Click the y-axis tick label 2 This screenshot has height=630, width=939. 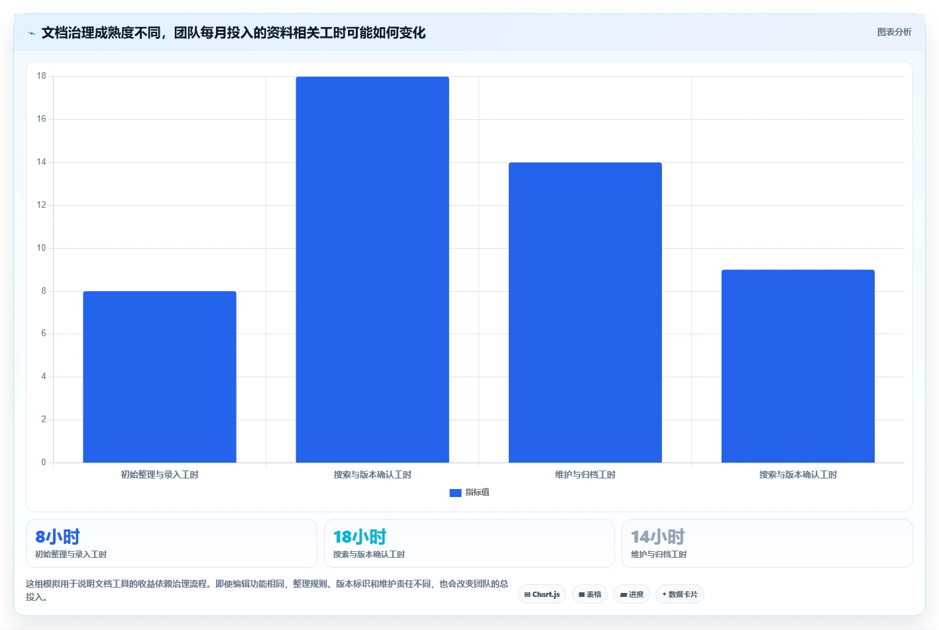point(44,420)
